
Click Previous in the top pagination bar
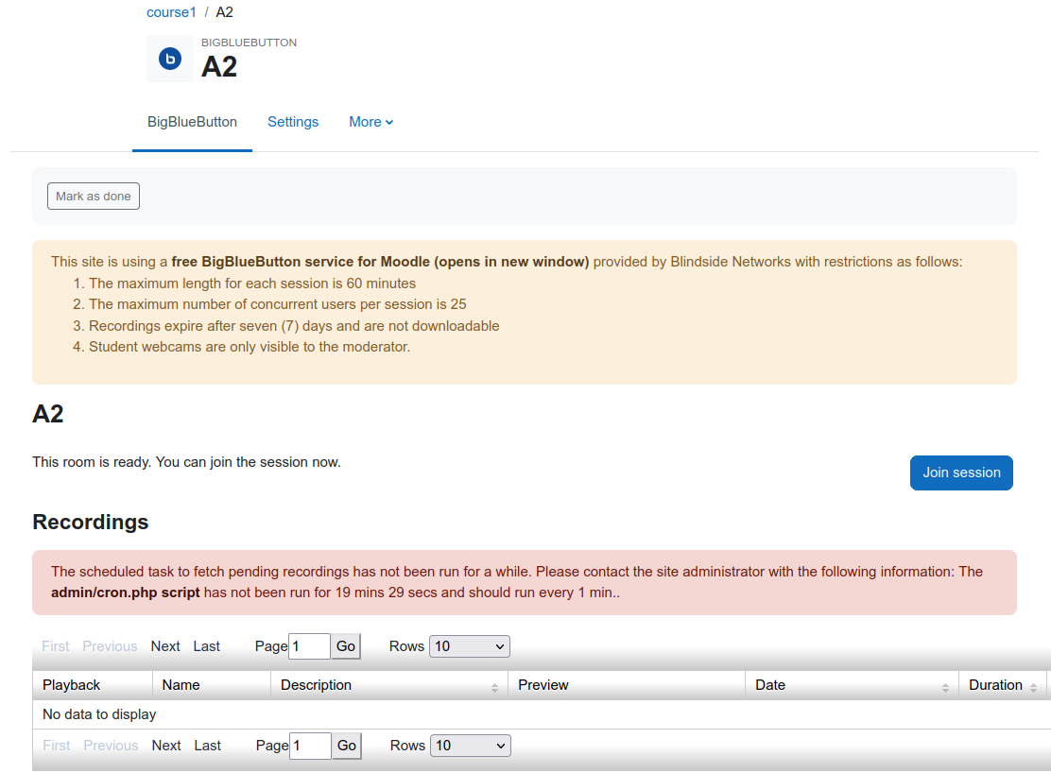[x=110, y=646]
